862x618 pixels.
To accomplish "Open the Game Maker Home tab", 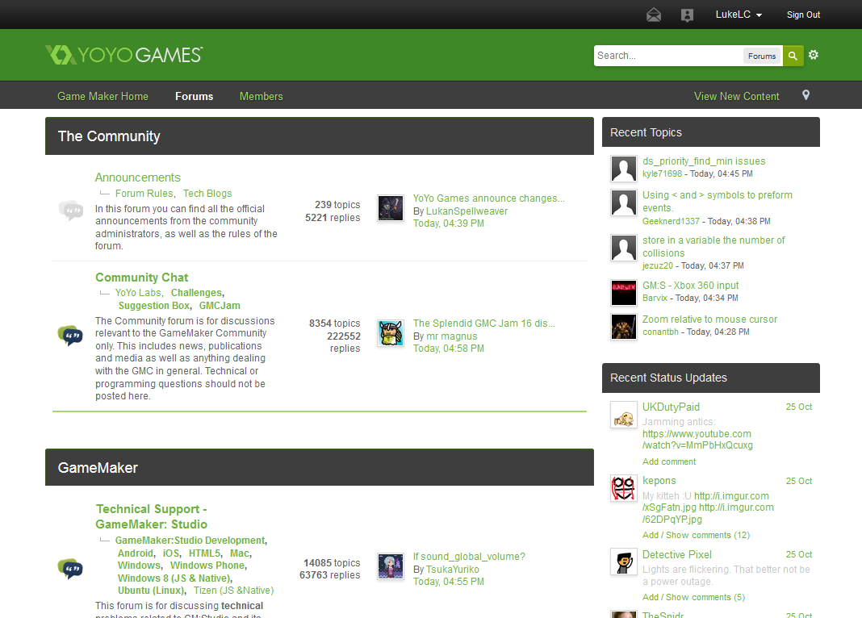I will (103, 96).
